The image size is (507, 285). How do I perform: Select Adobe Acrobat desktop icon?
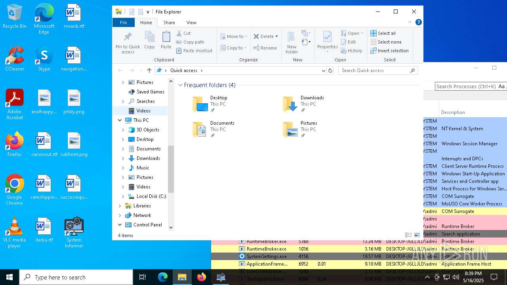click(x=15, y=104)
